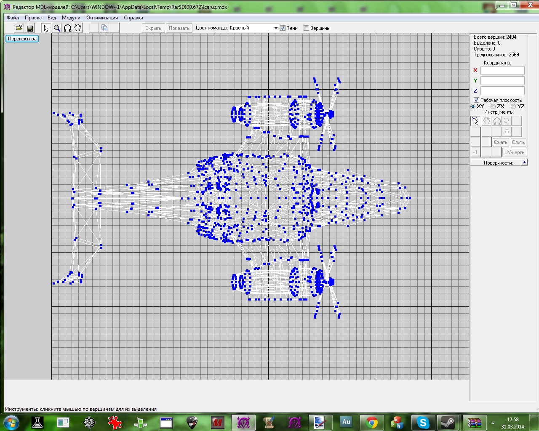The width and height of the screenshot is (539, 431).
Task: Click the weight-shaped tool in the Инструменты panel
Action: pyautogui.click(x=507, y=132)
